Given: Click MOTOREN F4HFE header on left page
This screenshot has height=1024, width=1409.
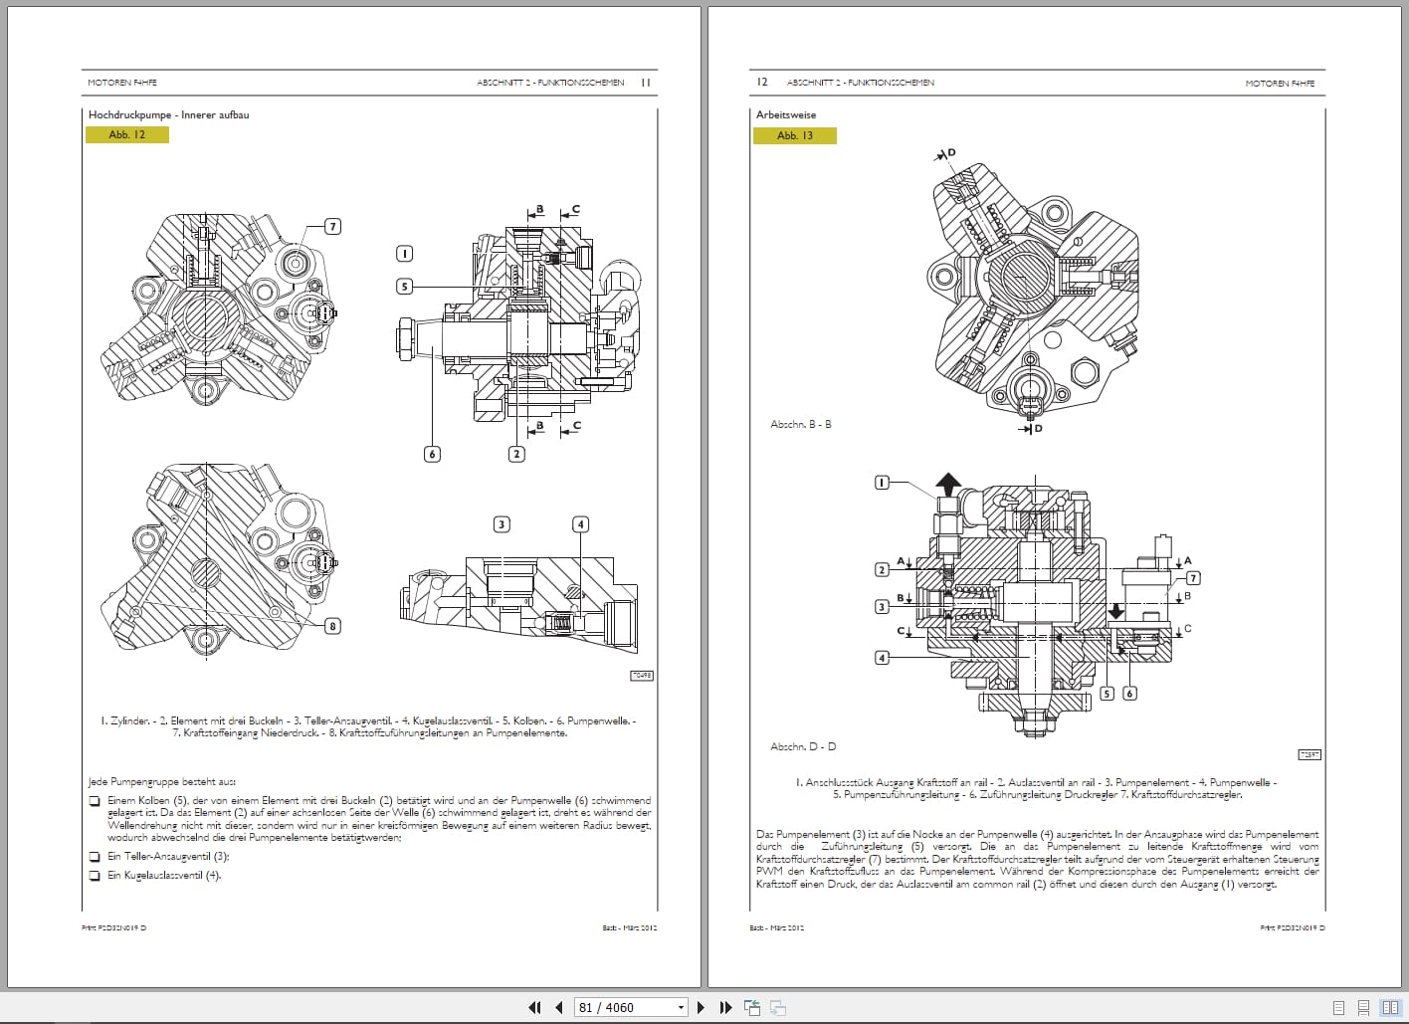Looking at the screenshot, I should pos(122,83).
